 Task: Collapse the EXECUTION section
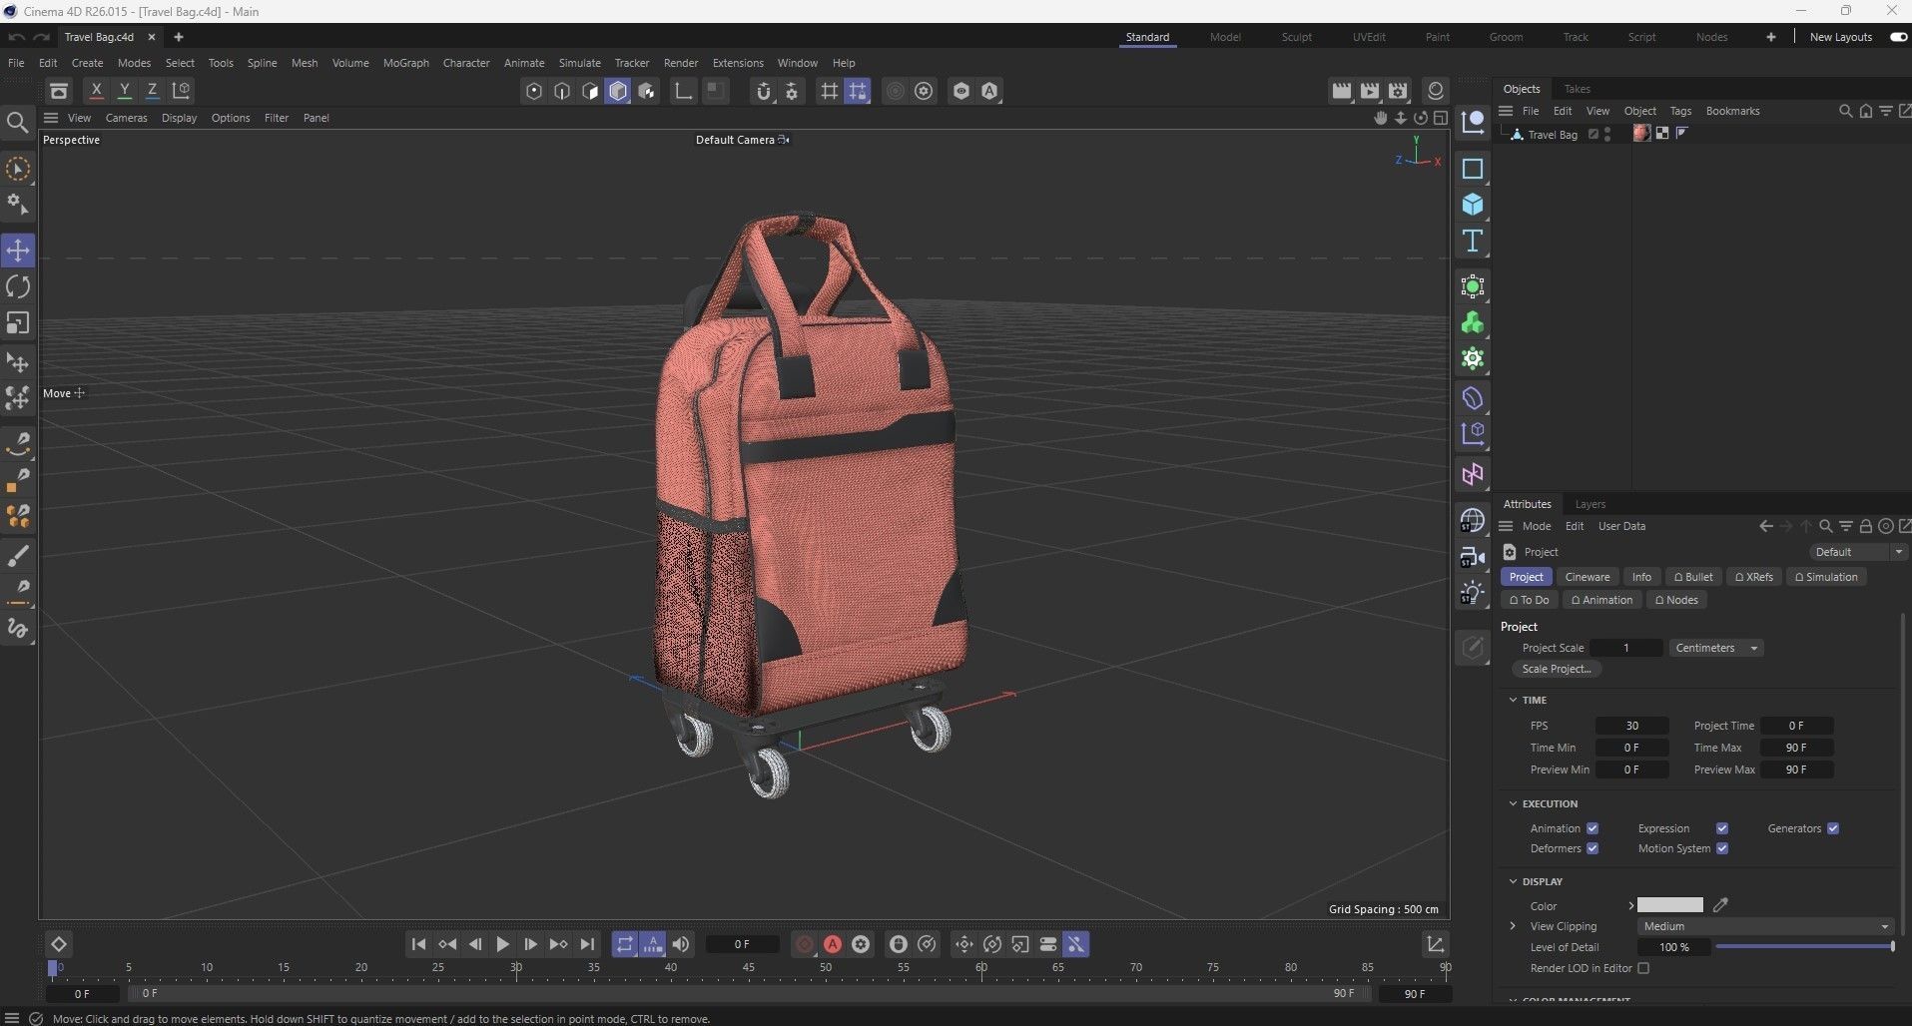click(x=1513, y=803)
